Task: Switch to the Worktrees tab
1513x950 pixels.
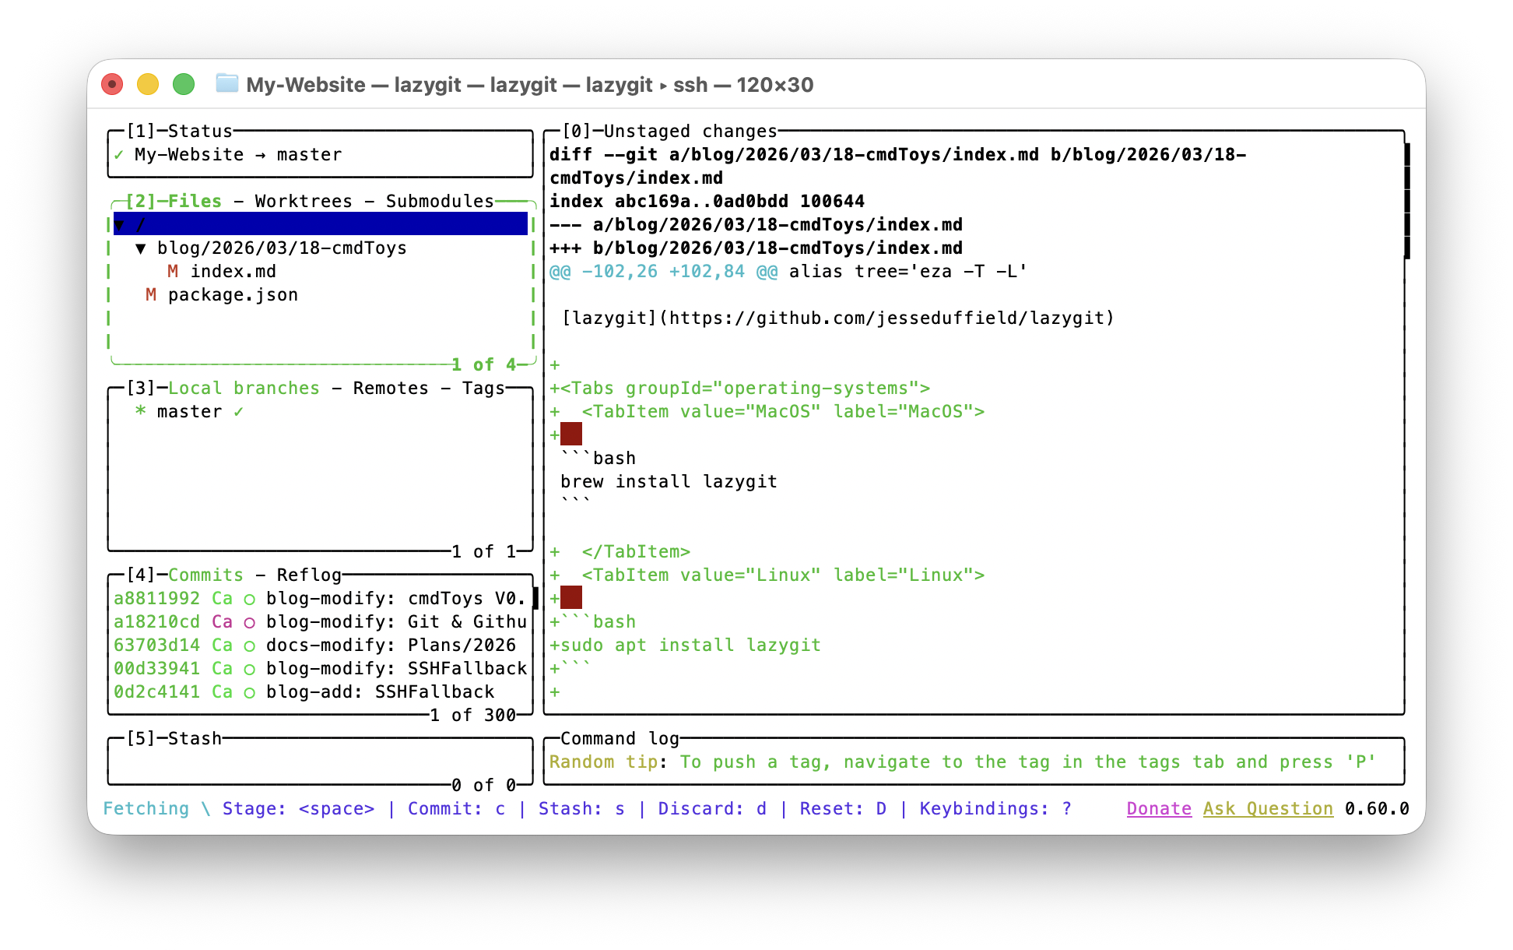Action: point(304,201)
